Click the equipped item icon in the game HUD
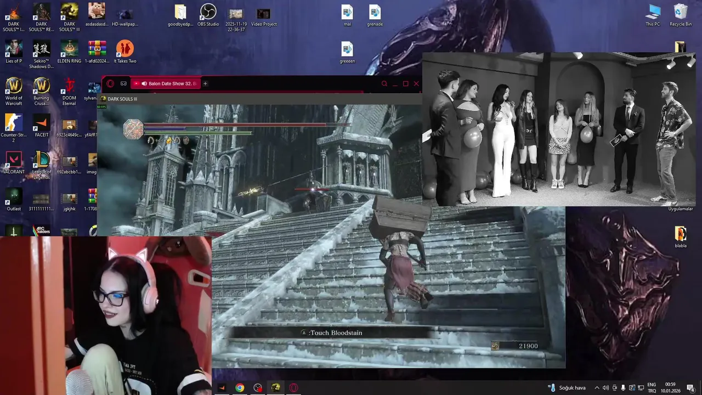 [x=133, y=129]
